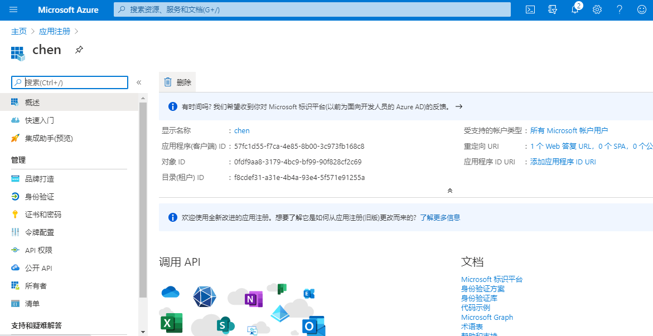This screenshot has height=336, width=653.
Task: Click the chen display name link
Action: coord(242,131)
